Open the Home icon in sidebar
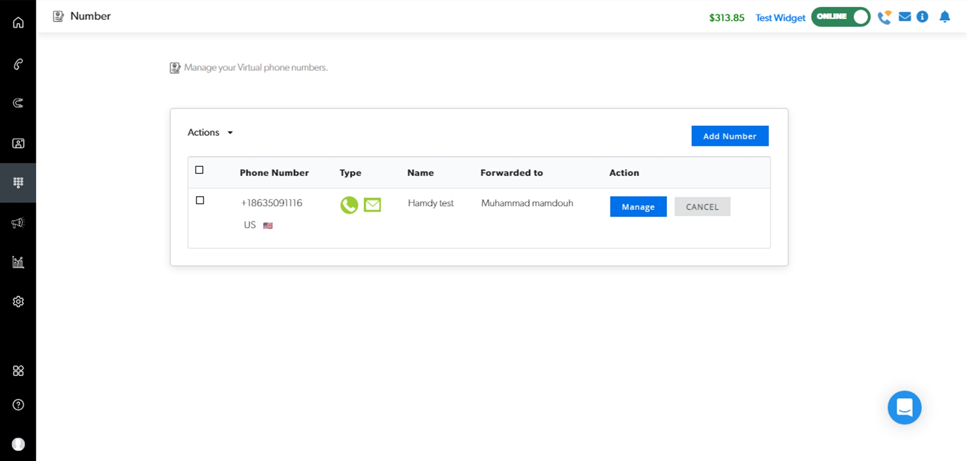Viewport: 967px width, 461px height. point(18,23)
